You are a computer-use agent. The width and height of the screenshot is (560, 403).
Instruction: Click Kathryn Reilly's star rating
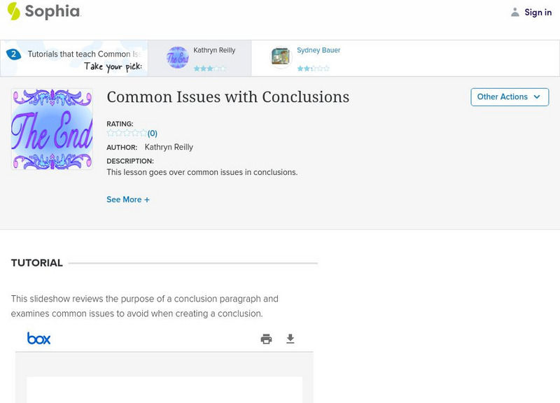point(210,69)
